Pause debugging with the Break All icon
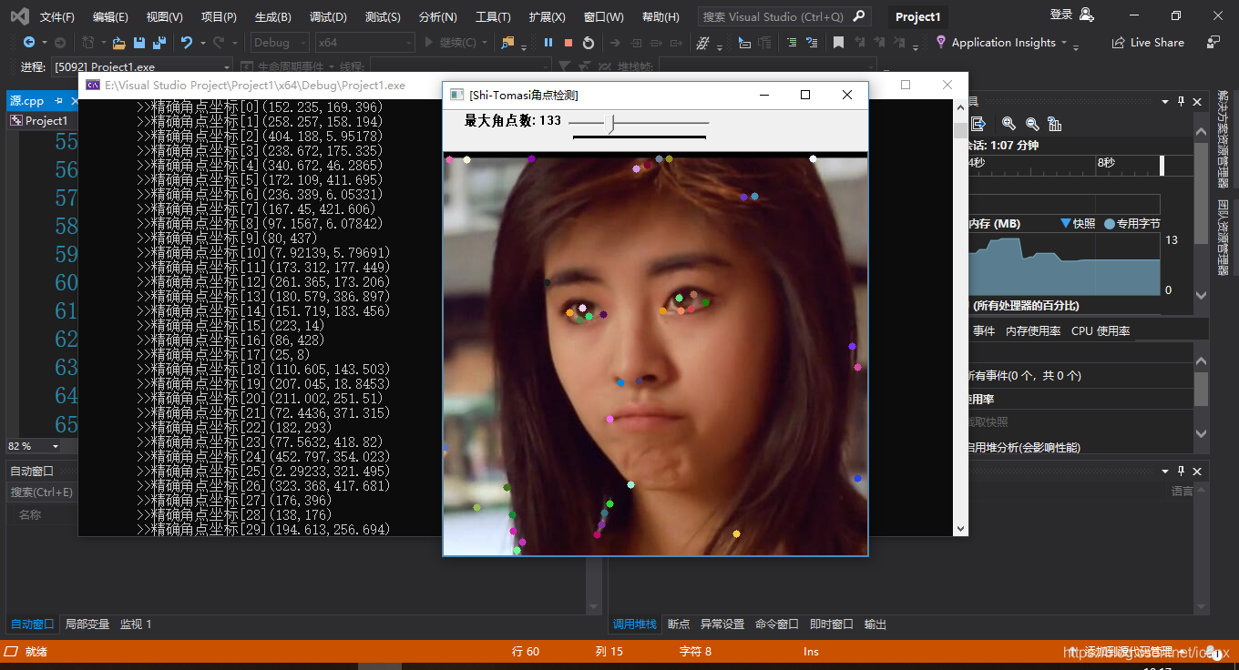This screenshot has height=670, width=1239. click(548, 43)
